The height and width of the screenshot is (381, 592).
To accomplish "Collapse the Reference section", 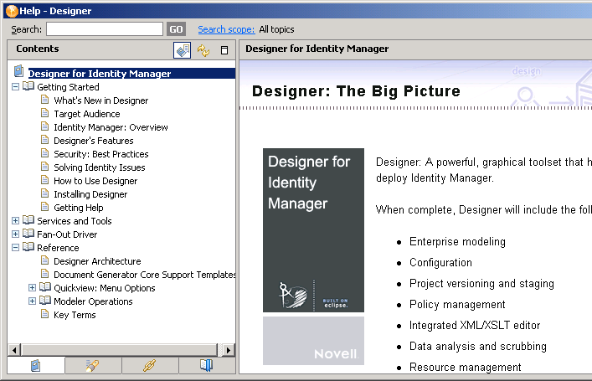I will 15,248.
